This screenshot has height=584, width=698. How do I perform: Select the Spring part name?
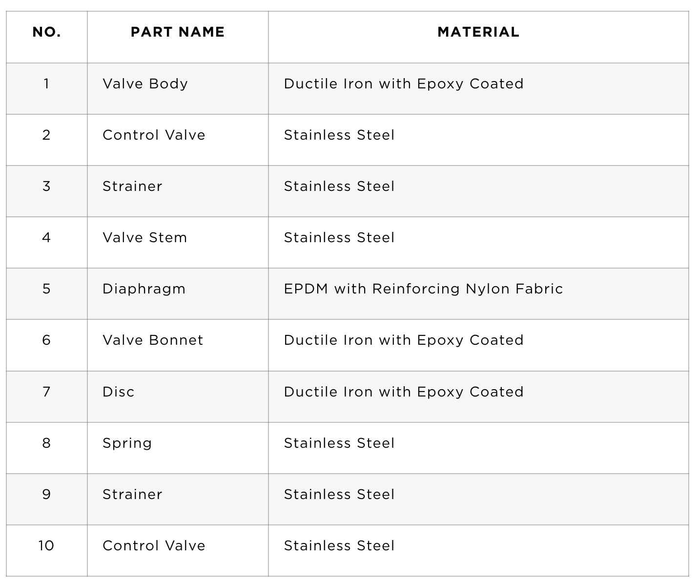127,443
